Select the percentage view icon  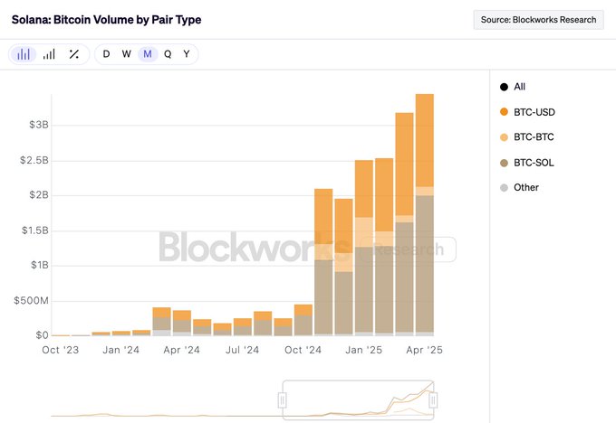pyautogui.click(x=74, y=54)
